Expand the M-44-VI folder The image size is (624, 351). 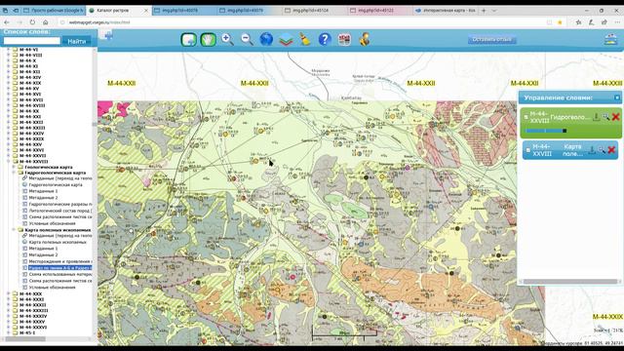click(9, 50)
